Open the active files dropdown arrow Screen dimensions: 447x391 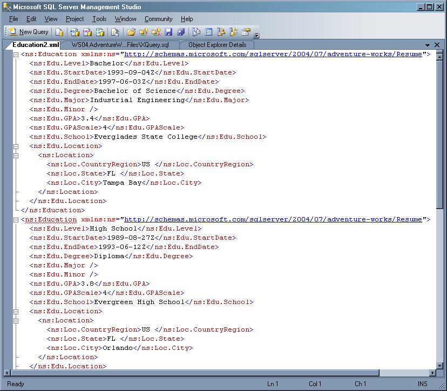428,45
